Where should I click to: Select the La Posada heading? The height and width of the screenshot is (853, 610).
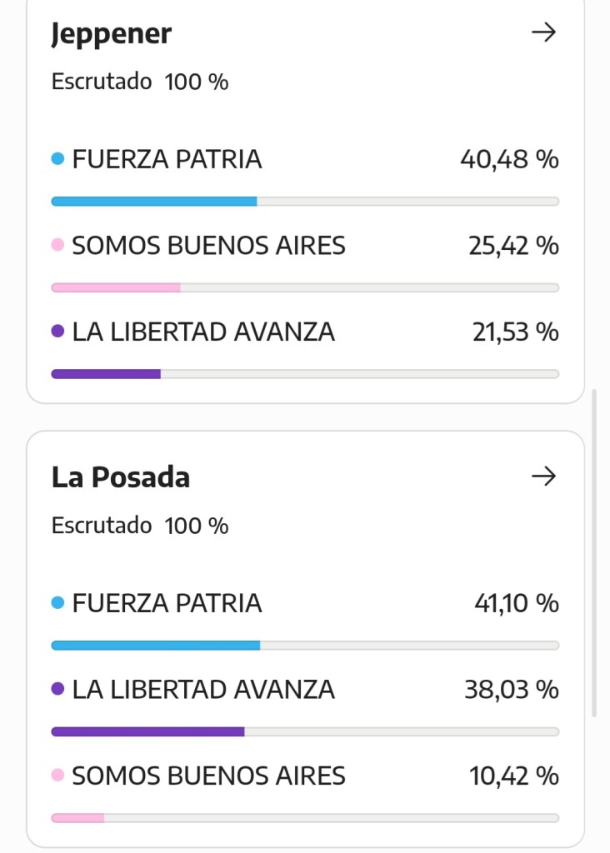pyautogui.click(x=121, y=477)
